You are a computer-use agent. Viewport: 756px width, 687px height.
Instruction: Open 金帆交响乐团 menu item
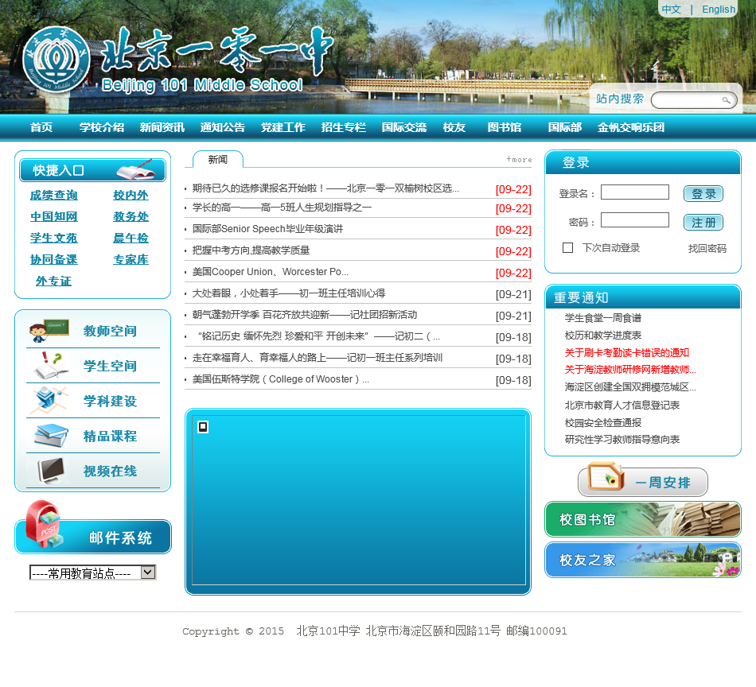[x=631, y=127]
